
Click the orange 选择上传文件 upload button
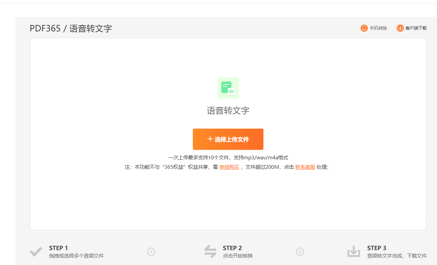(228, 139)
